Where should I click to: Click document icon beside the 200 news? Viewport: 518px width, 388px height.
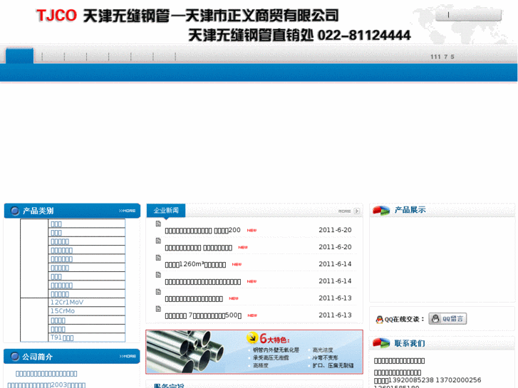point(158,224)
